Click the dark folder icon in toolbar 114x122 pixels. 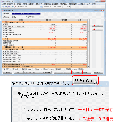coord(9,7)
